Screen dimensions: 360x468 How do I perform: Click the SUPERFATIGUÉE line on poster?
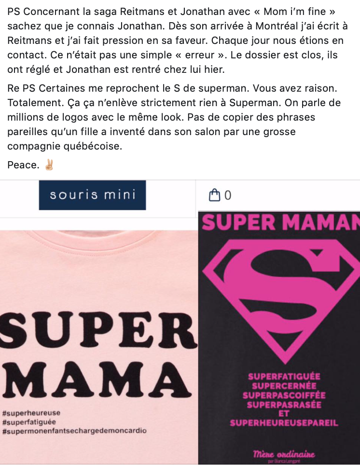[284, 376]
